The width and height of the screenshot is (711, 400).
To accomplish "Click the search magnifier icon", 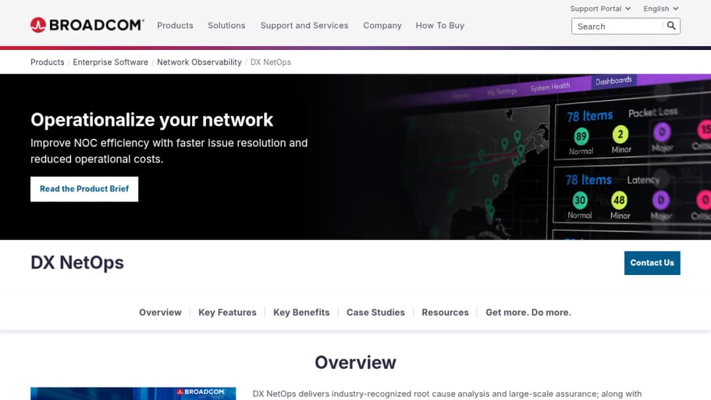I will point(671,26).
